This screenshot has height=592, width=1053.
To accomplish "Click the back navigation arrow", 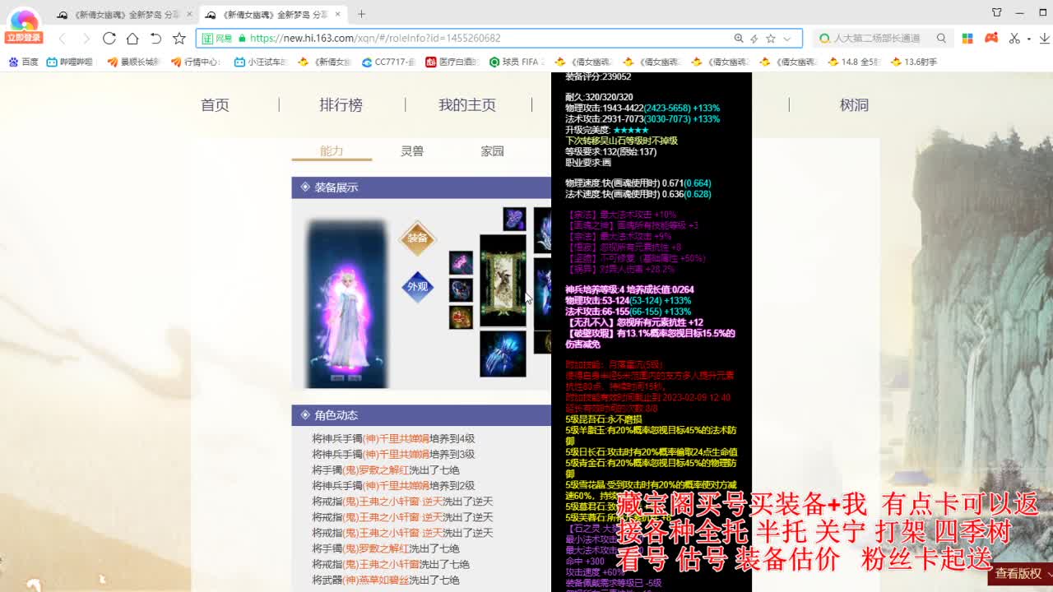I will tap(63, 38).
